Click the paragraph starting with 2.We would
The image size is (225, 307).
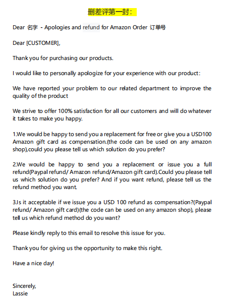click(x=112, y=176)
